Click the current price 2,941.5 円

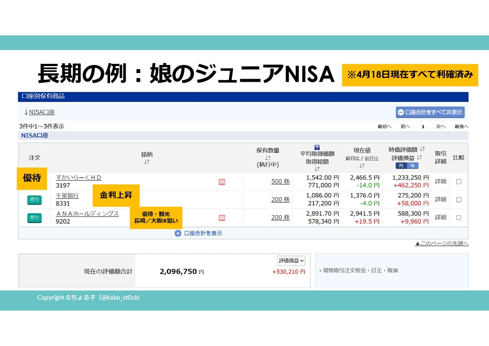point(365,214)
